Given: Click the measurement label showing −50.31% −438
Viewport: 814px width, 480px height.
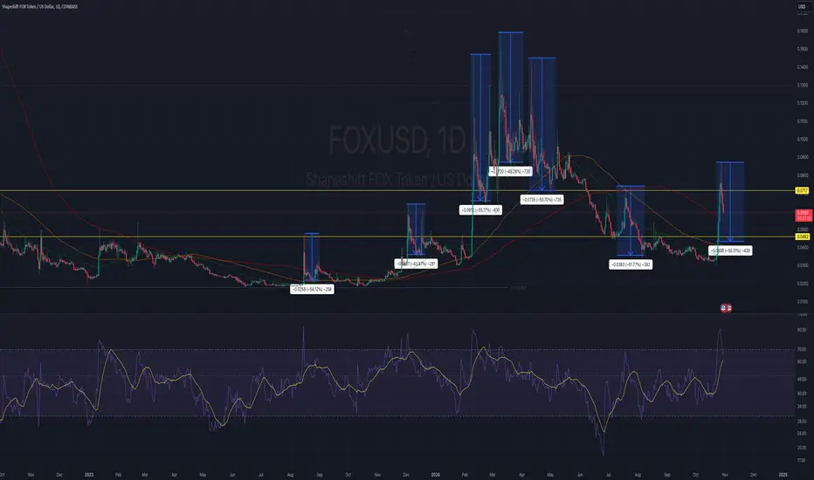Looking at the screenshot, I should click(x=730, y=250).
